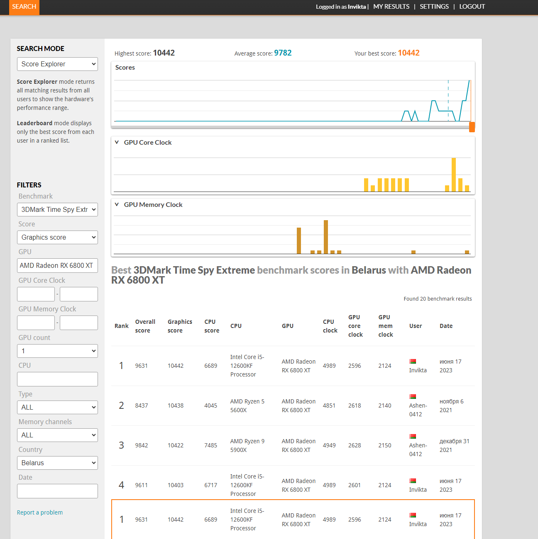
Task: Click graphics score 10403
Action: 176,485
